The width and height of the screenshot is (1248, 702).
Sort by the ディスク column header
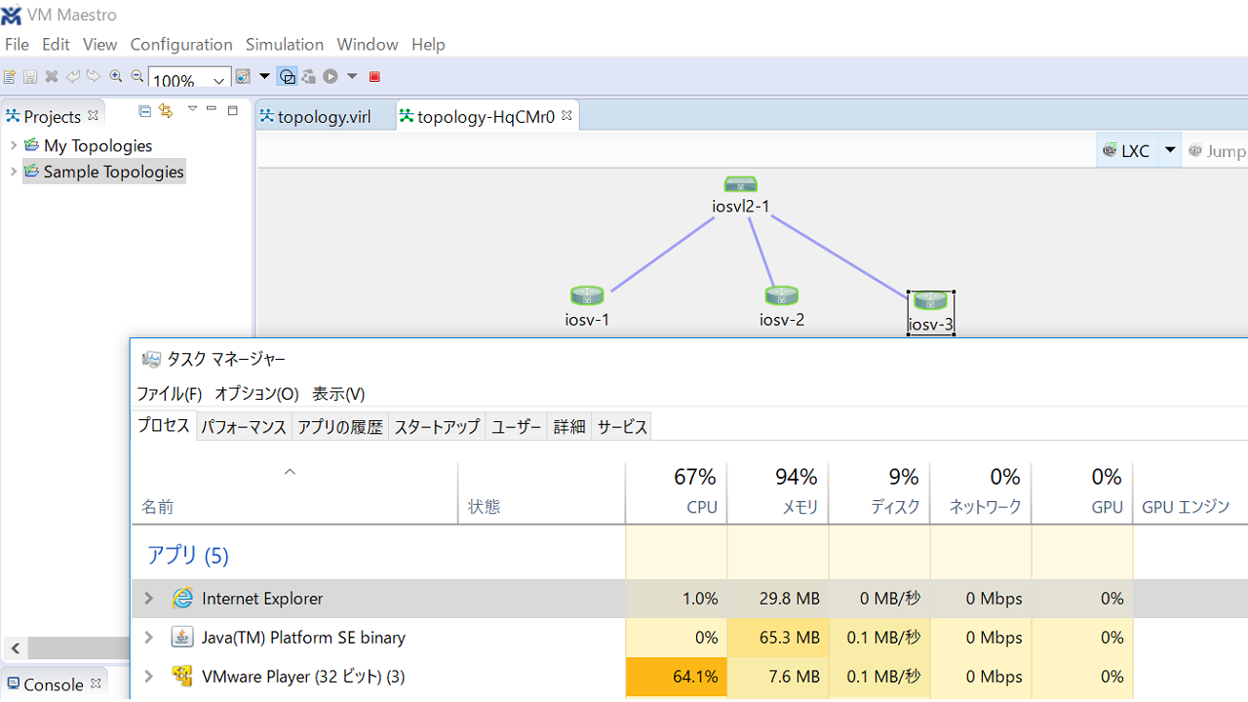(879, 492)
